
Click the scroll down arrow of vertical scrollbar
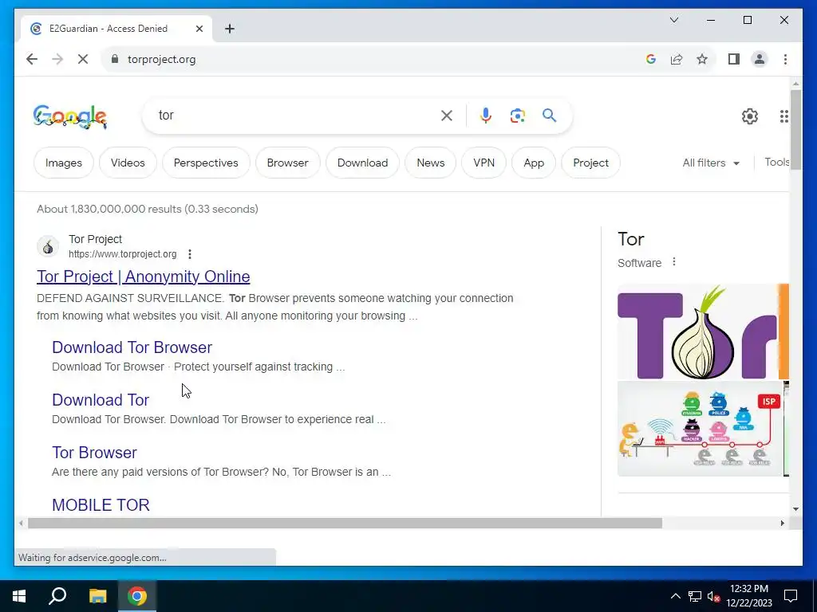tap(795, 509)
